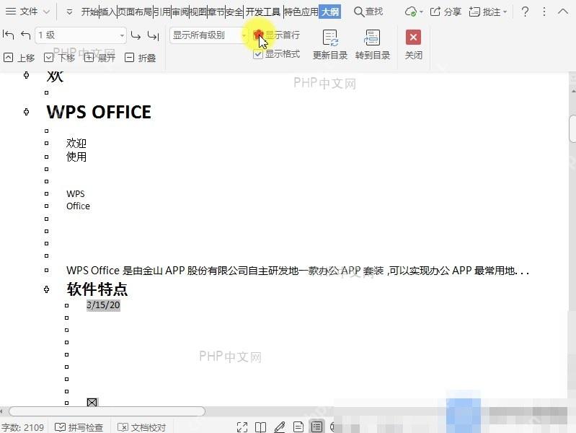Click the active 大纲 tab
This screenshot has height=433, width=576.
330,12
